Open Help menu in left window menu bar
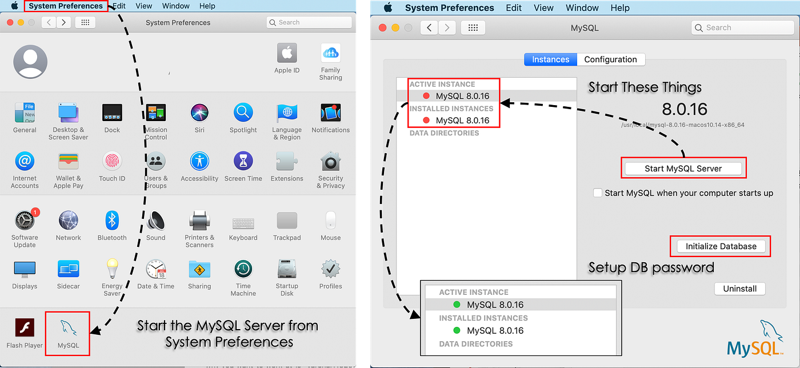This screenshot has width=800, height=368. [x=207, y=6]
